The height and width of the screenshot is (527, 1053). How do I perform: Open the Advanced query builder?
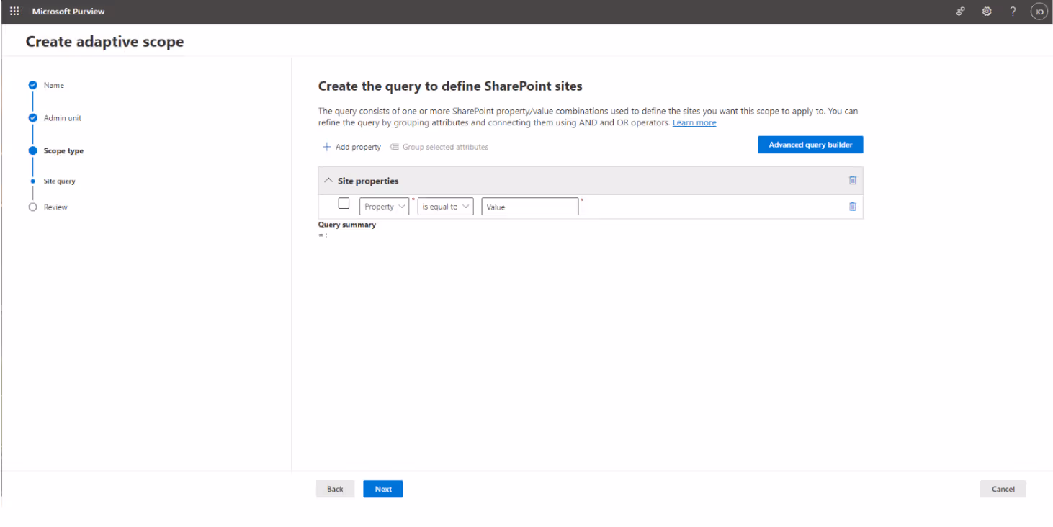(810, 145)
